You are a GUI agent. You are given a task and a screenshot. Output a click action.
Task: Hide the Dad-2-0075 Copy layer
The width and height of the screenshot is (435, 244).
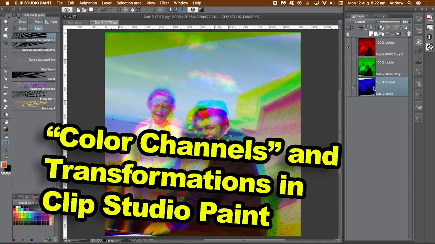click(x=349, y=67)
